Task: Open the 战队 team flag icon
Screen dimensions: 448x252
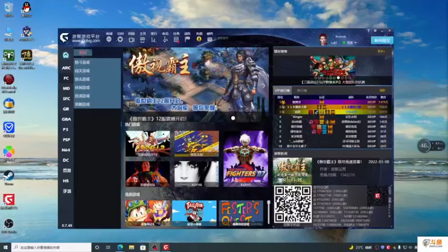Action: (188, 39)
